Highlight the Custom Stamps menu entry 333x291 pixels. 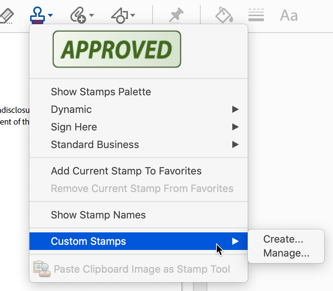[x=88, y=241]
